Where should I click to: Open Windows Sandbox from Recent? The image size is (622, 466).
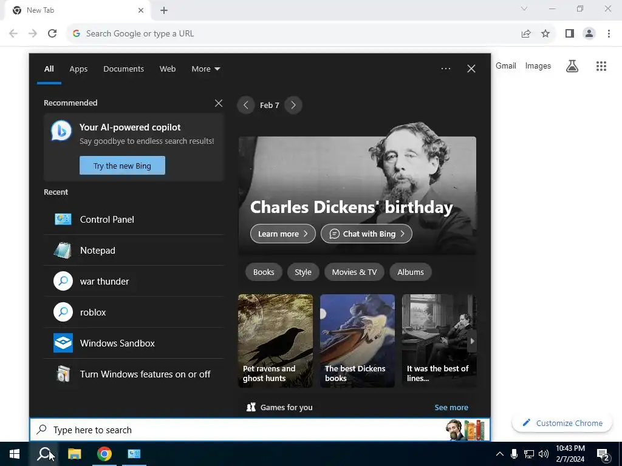(134, 343)
